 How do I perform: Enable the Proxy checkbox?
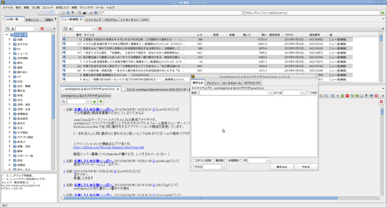pos(193,167)
